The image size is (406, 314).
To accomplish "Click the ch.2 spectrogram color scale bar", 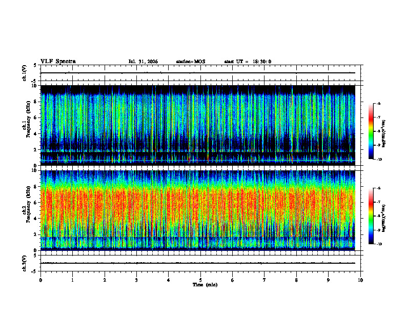I will click(x=371, y=216).
